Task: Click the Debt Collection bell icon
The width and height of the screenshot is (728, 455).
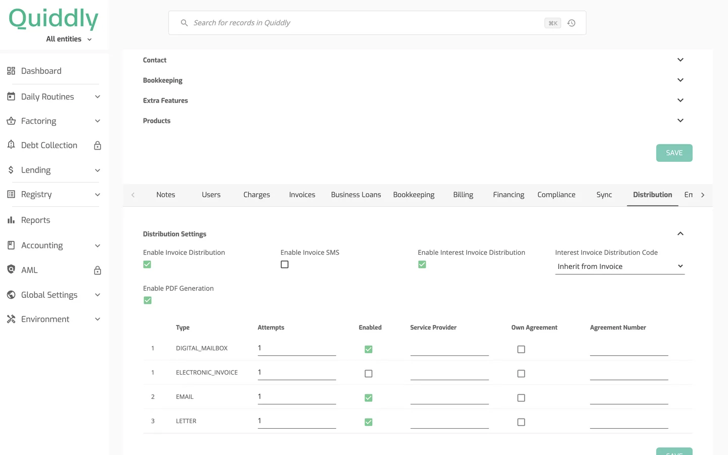Action: click(x=11, y=145)
